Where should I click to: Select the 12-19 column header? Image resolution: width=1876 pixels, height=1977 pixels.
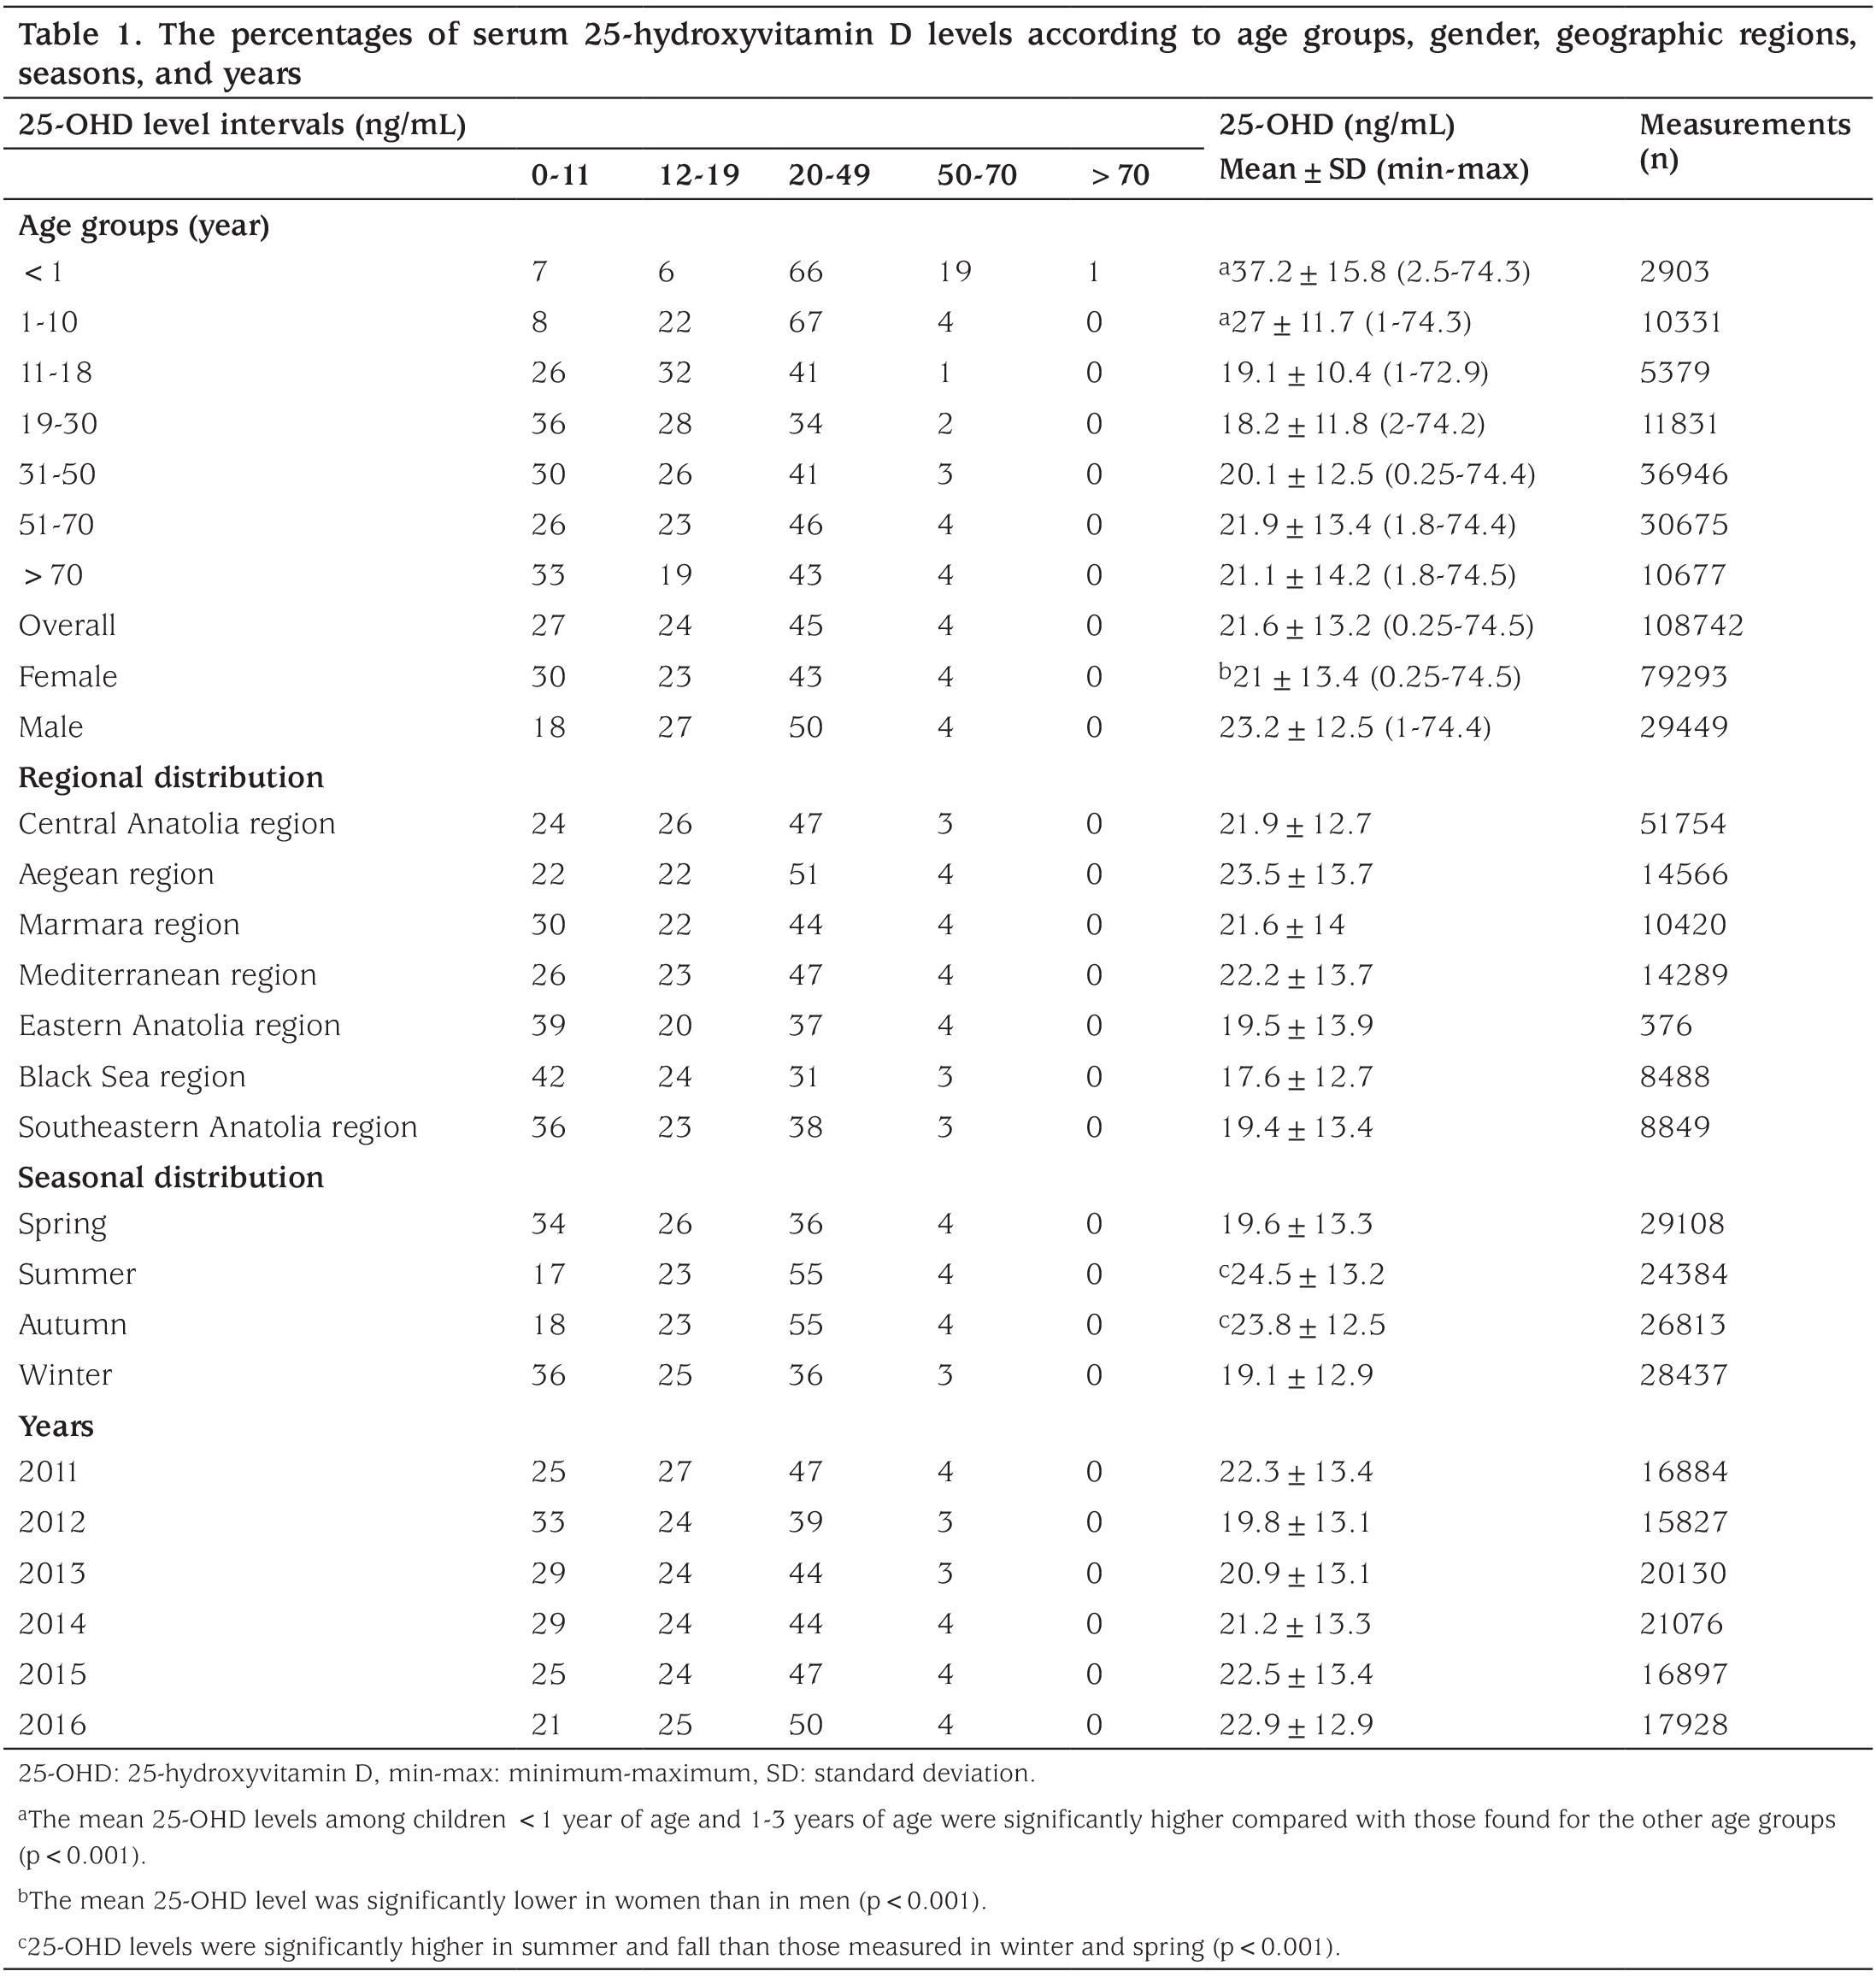699,175
